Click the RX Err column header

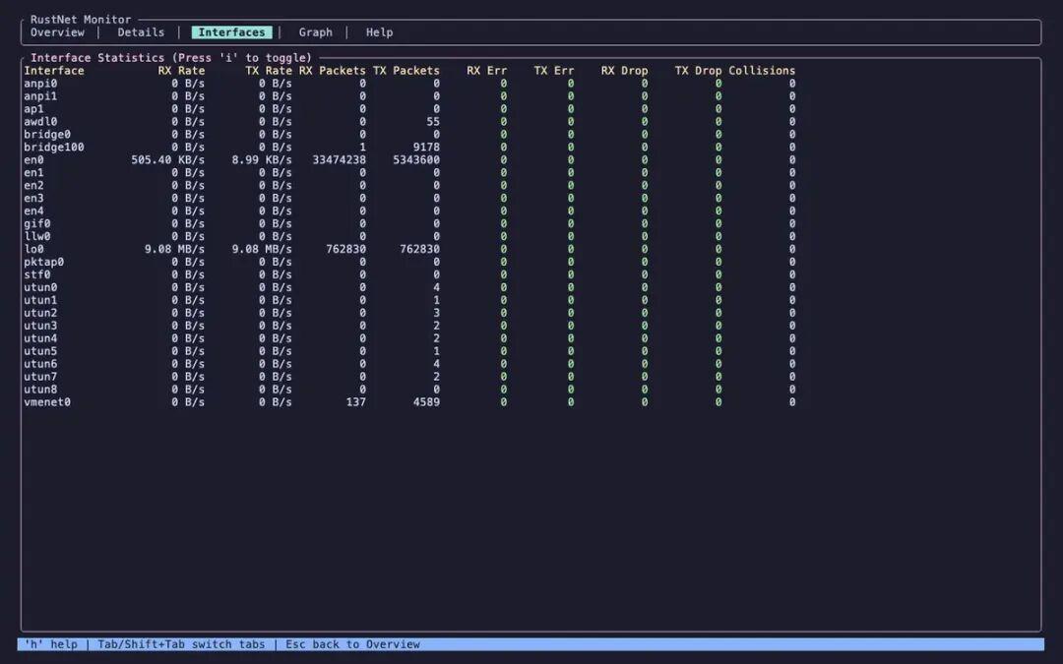click(487, 71)
